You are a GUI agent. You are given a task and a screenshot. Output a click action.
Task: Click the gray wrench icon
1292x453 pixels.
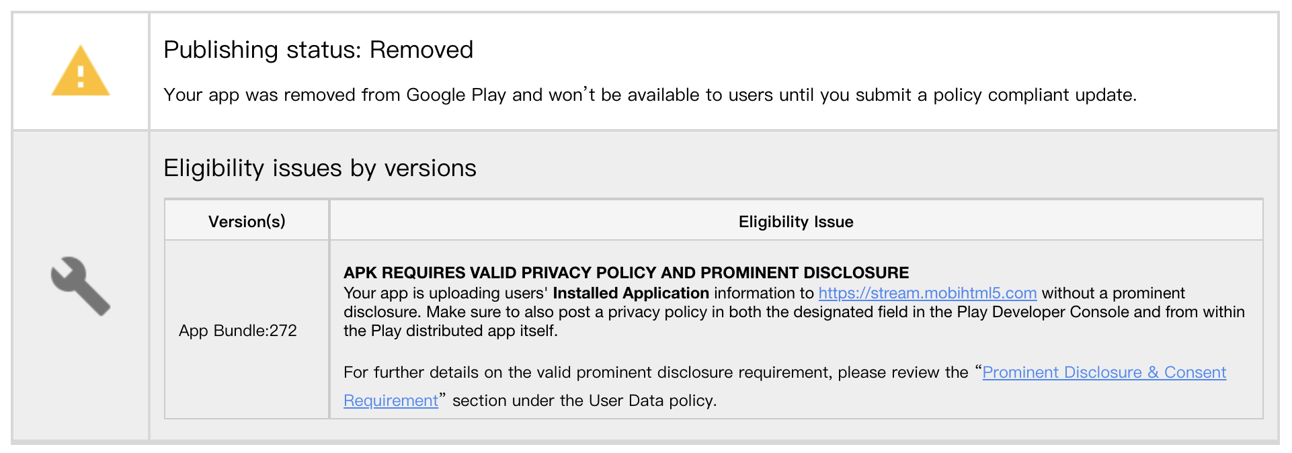[x=81, y=286]
